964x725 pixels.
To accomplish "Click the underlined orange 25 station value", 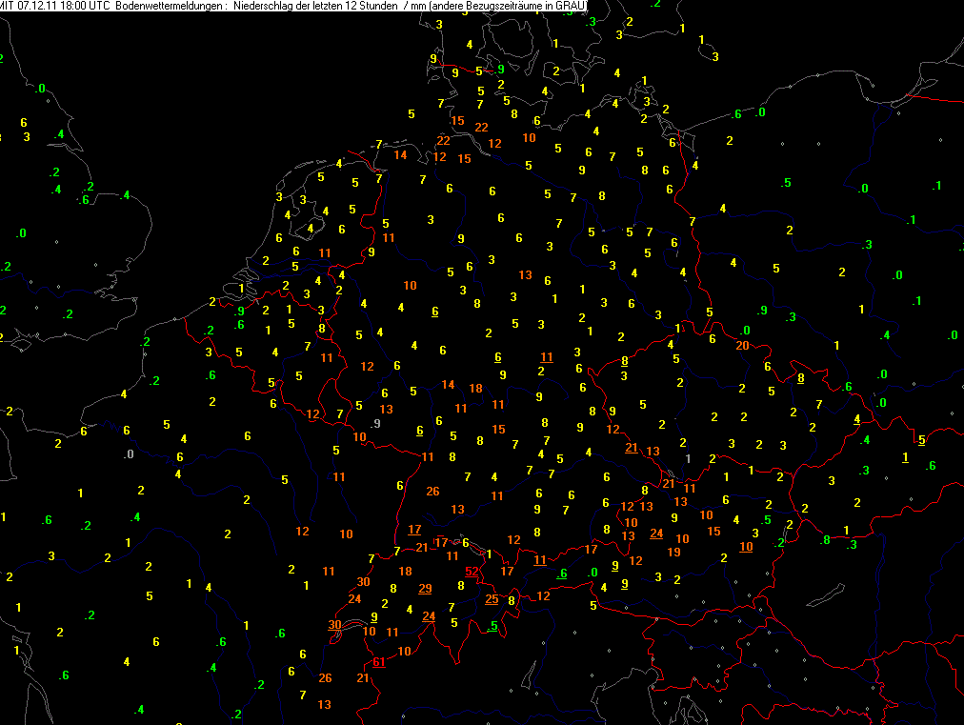I will click(x=492, y=599).
